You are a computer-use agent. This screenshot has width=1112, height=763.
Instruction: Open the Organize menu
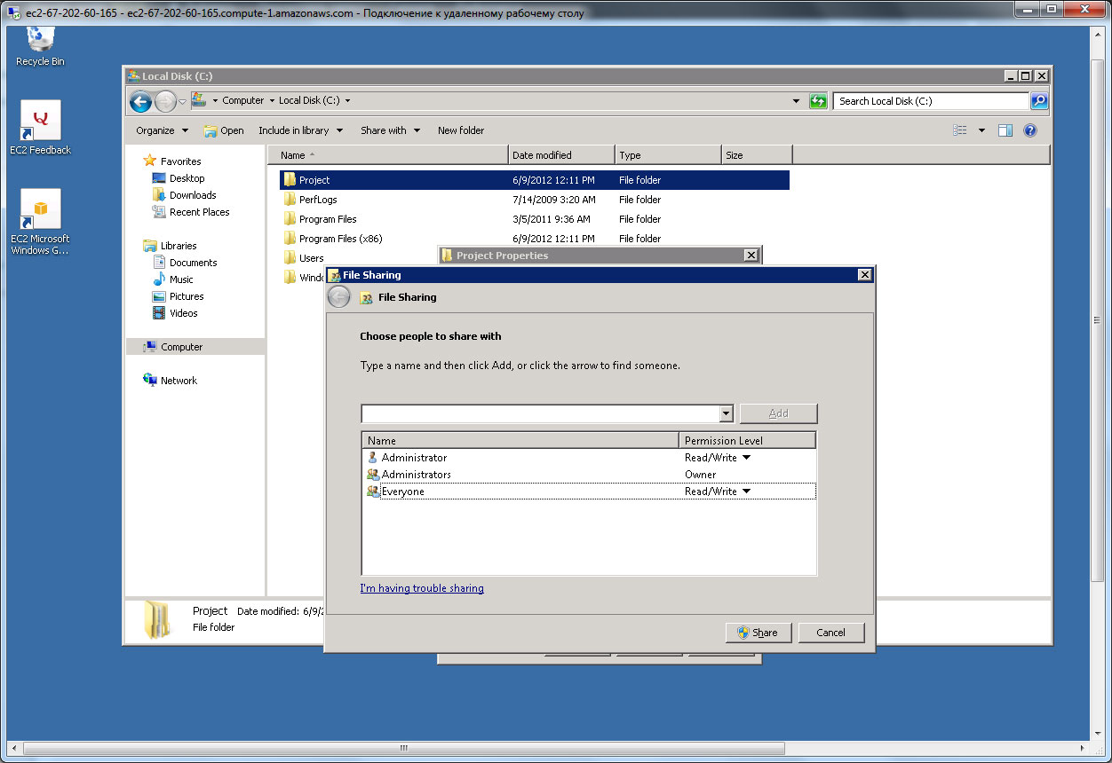pos(162,130)
